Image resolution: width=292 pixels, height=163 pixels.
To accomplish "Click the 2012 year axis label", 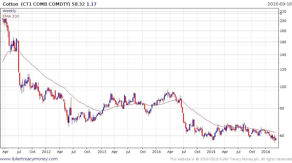I will tap(46, 152).
